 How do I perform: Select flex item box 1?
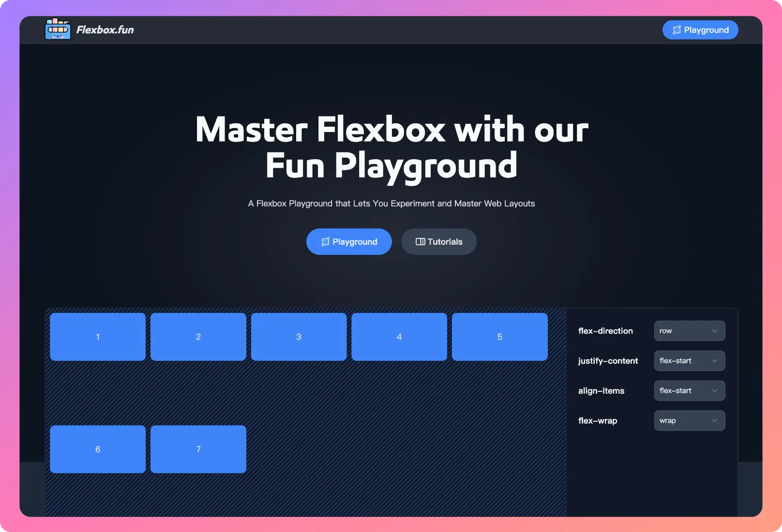pos(98,337)
